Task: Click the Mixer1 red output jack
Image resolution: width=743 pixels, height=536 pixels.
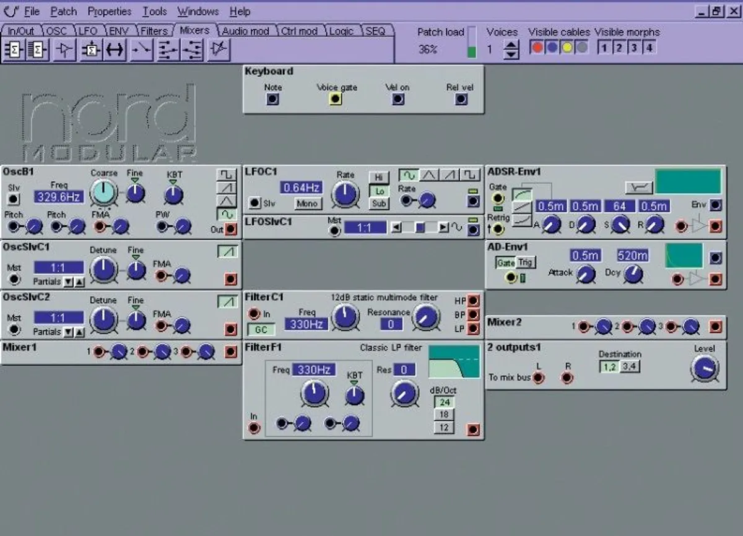Action: (231, 352)
